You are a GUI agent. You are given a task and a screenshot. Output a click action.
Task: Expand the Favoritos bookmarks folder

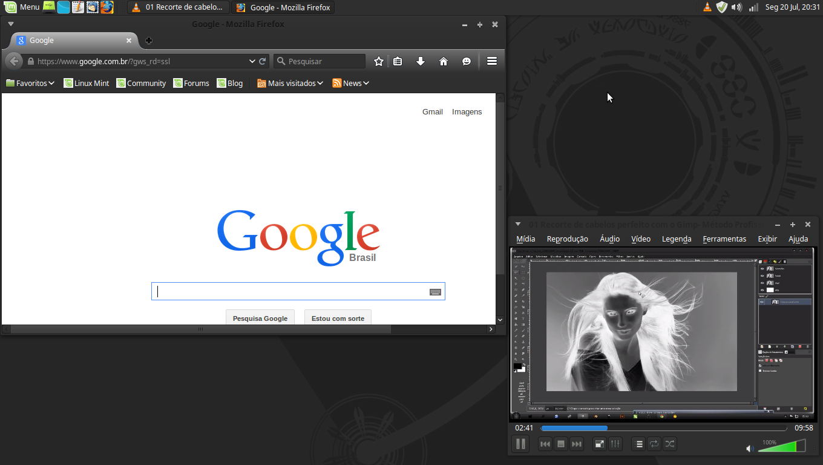tap(30, 83)
